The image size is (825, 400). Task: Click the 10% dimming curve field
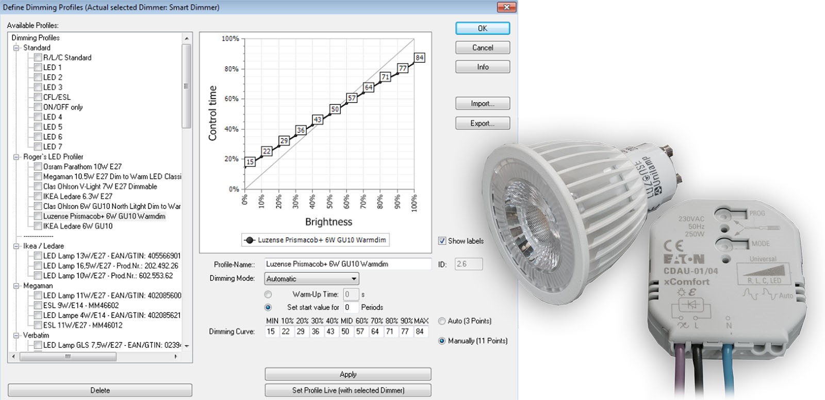pyautogui.click(x=287, y=332)
